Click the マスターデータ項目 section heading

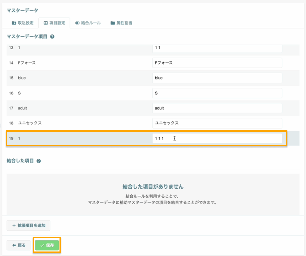click(x=27, y=36)
